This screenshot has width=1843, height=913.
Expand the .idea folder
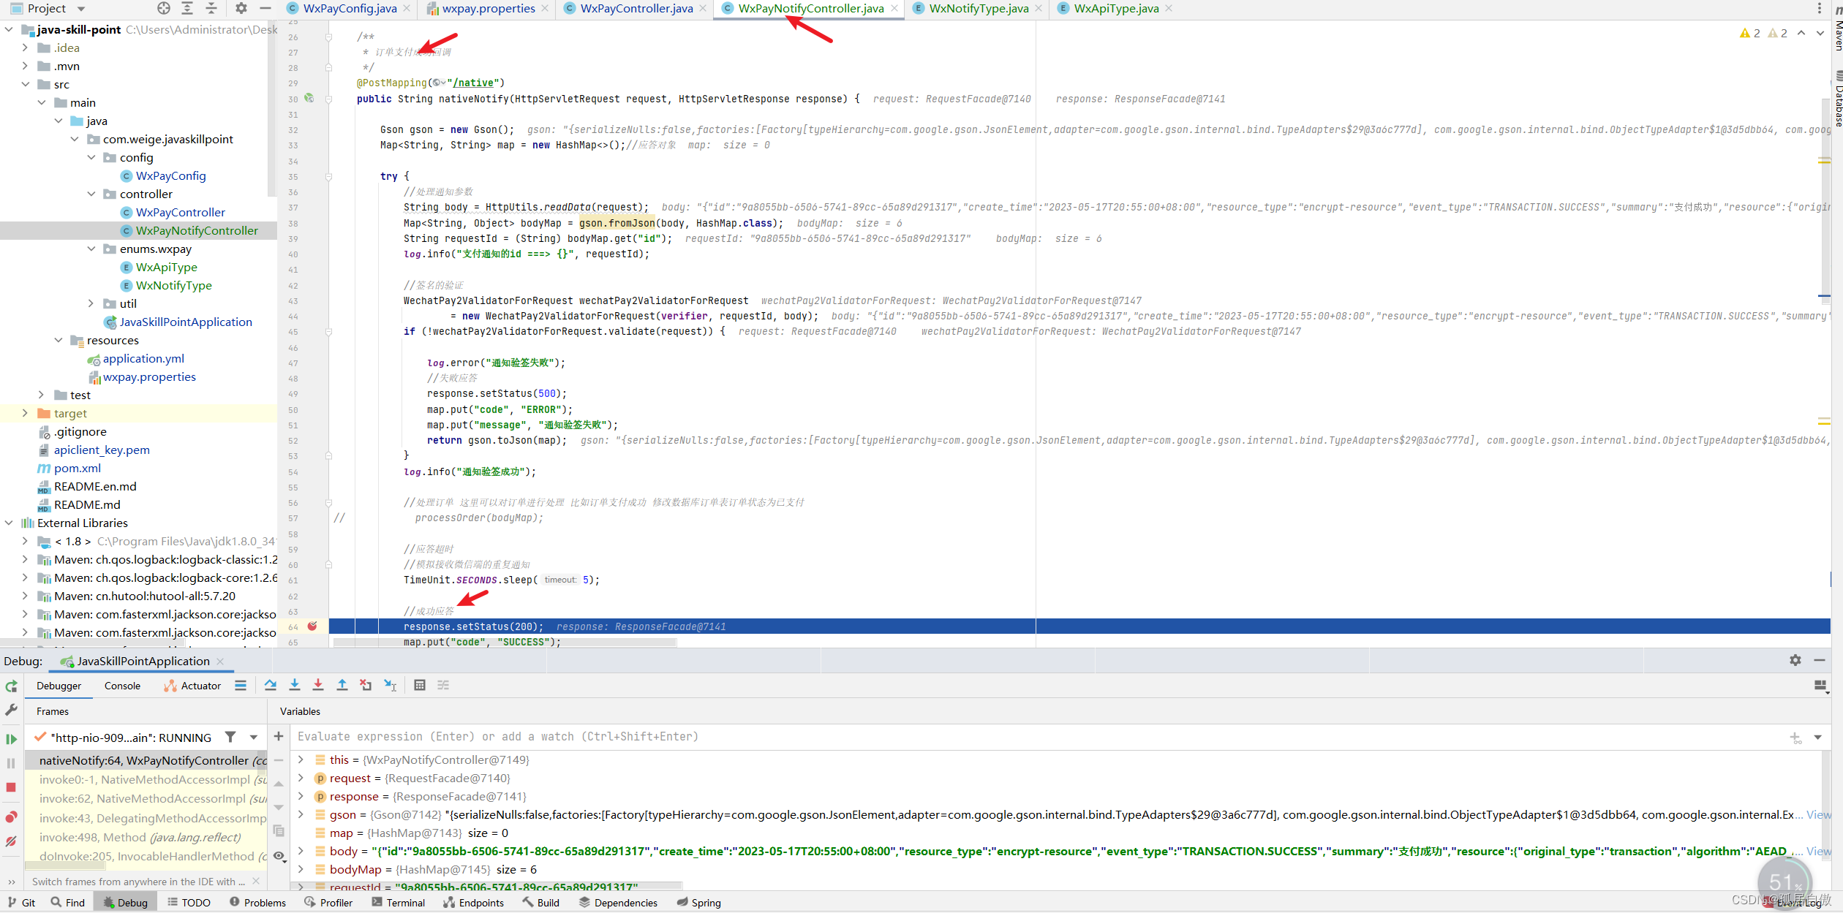click(26, 48)
